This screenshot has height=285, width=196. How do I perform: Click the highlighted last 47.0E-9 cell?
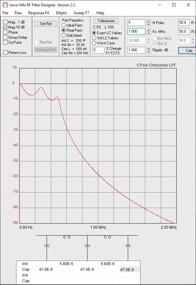click(130, 269)
